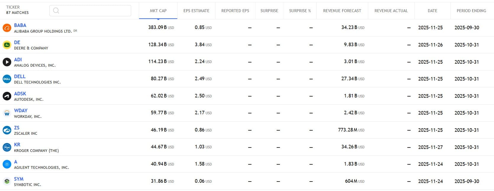Click the Autodesk logo icon
Viewport: 494px width, 191px height.
tap(7, 96)
